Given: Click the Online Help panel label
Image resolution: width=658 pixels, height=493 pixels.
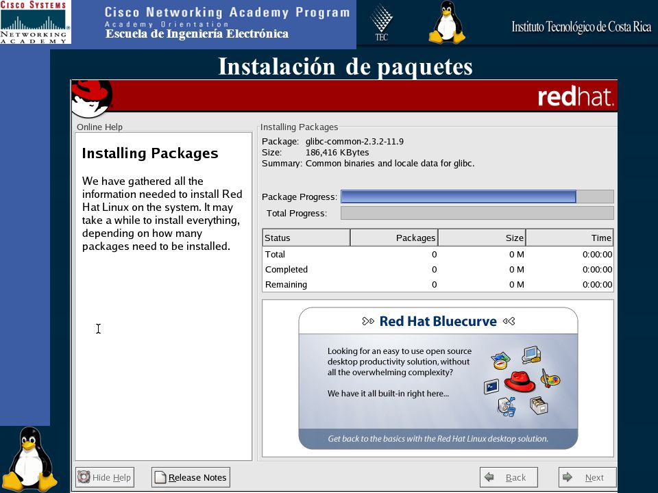Looking at the screenshot, I should tap(99, 127).
